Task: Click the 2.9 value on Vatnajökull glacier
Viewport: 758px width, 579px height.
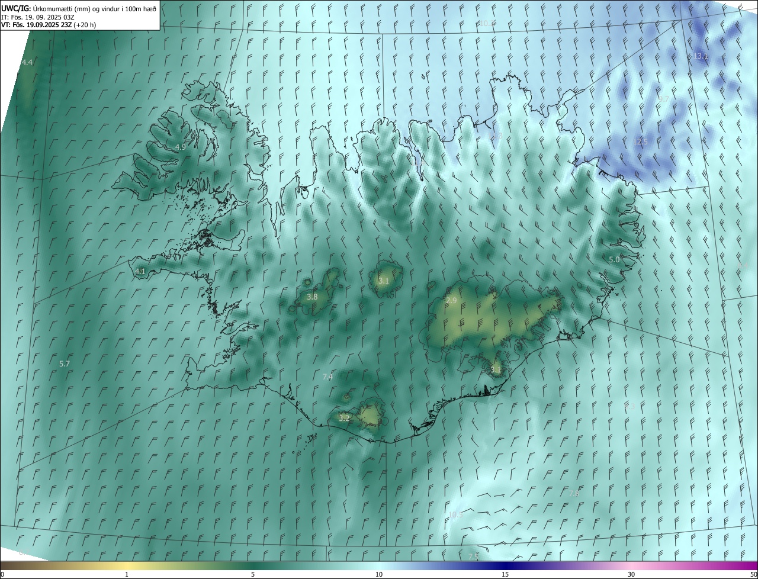Action: (451, 301)
